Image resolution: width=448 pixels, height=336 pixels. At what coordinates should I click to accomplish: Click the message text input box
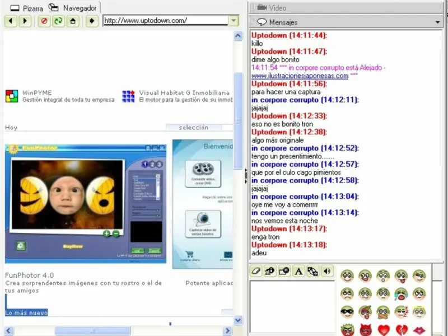[292, 306]
